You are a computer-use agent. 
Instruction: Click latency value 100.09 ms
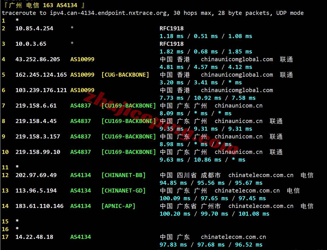coord(175,198)
